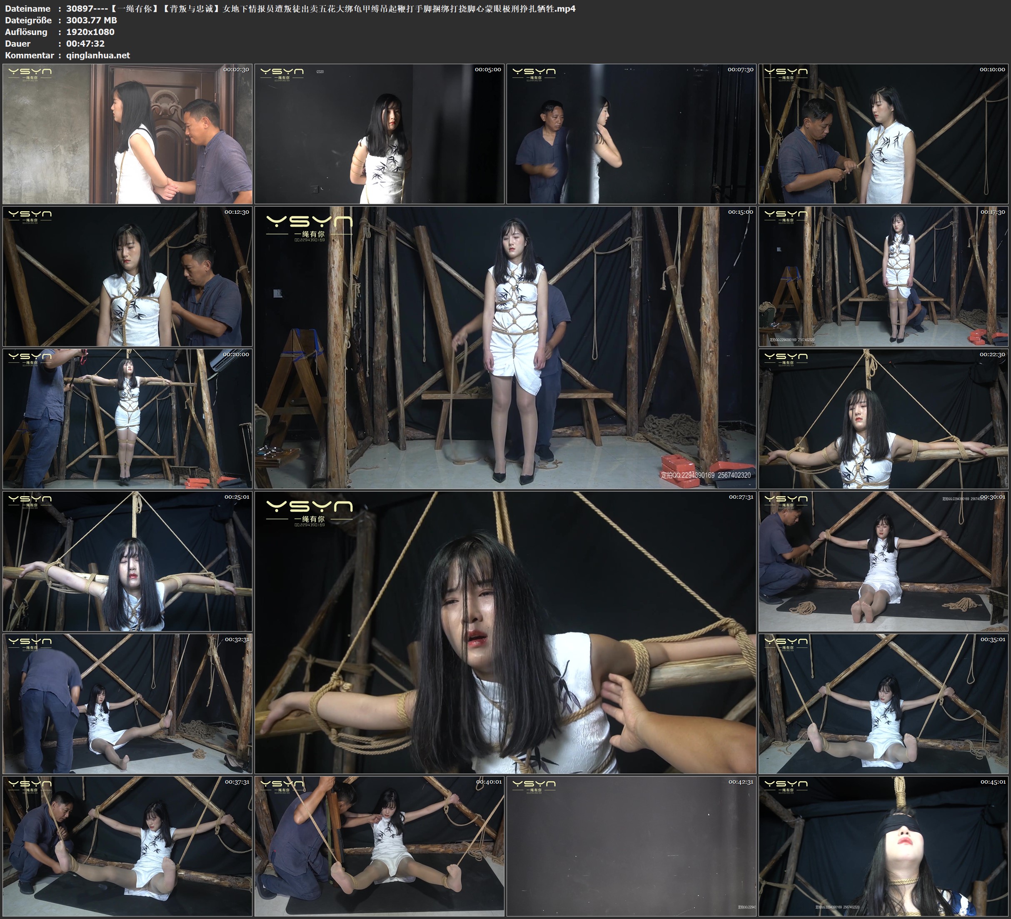Open the blank gray frame at 00:42:31

(x=632, y=846)
